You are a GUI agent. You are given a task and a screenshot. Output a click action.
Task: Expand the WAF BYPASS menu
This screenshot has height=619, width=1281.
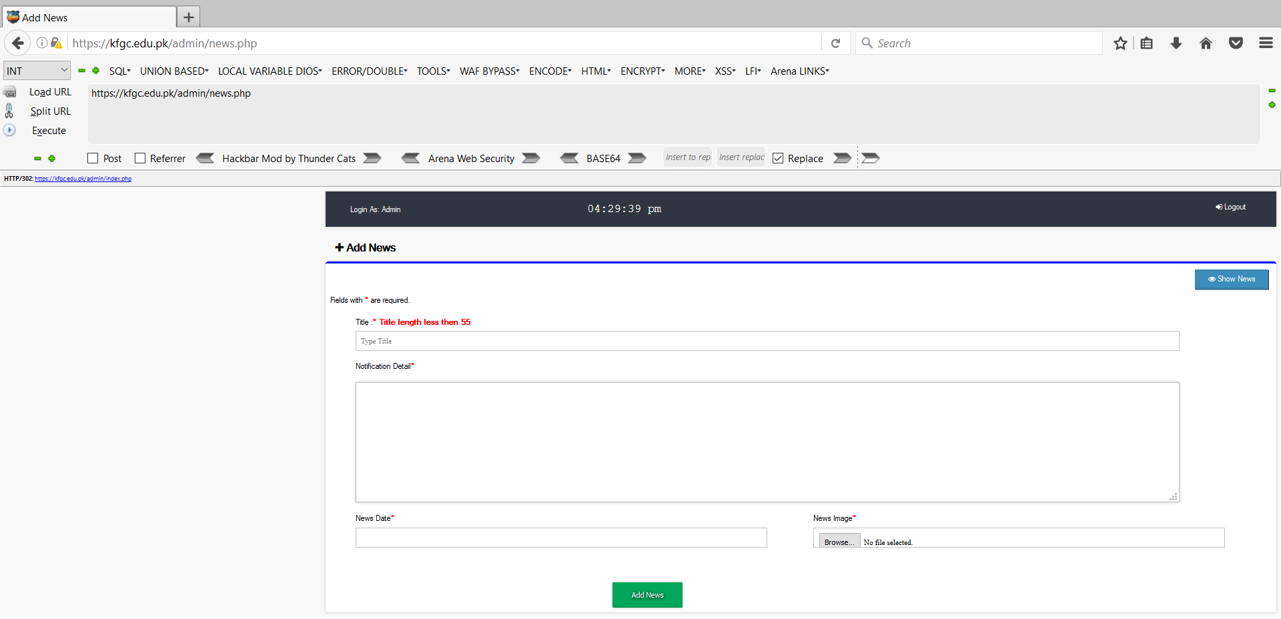[x=490, y=71]
